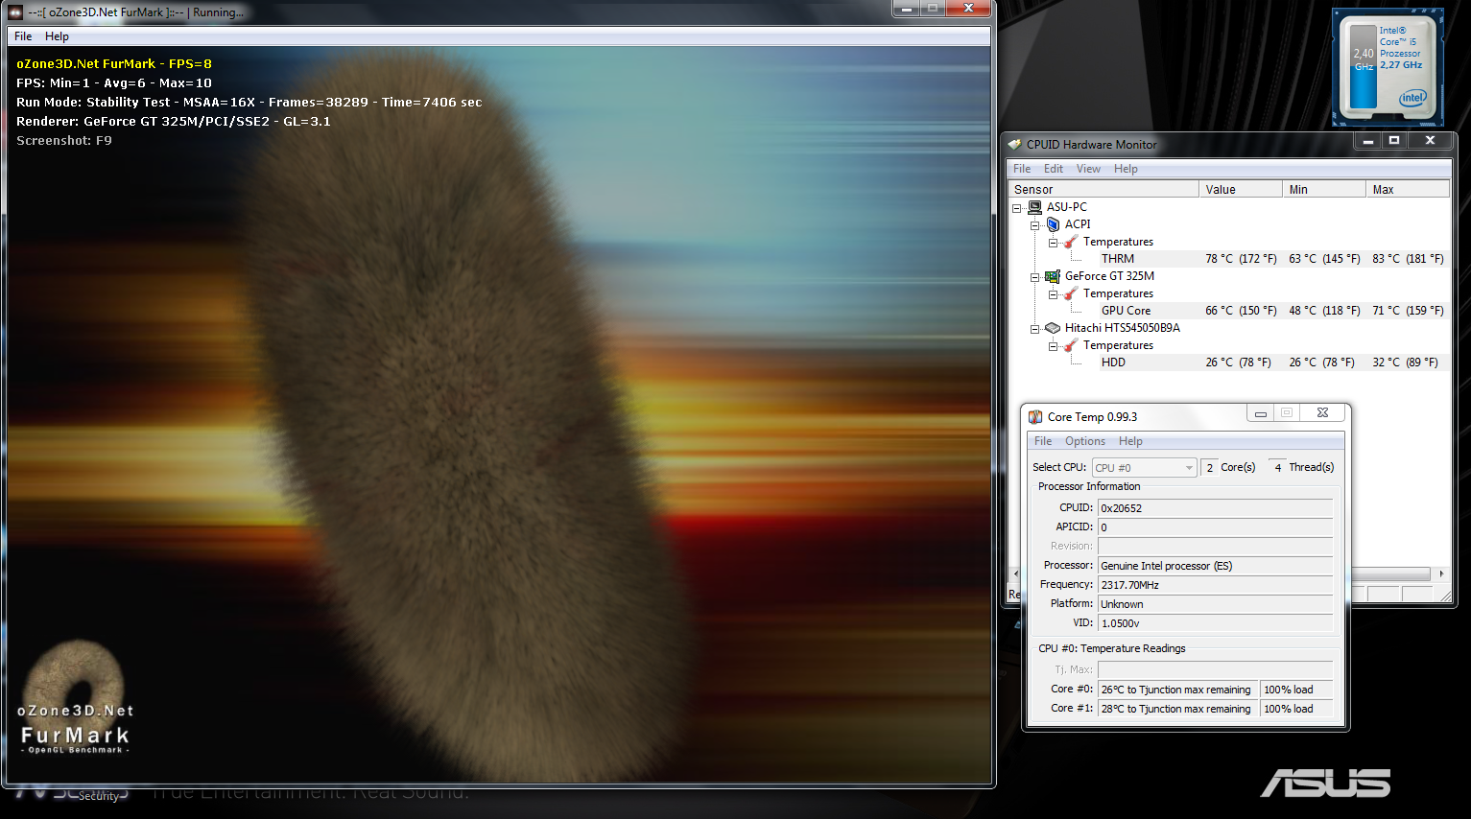Open the Select CPU dropdown
Image resolution: width=1471 pixels, height=819 pixels.
pos(1145,467)
